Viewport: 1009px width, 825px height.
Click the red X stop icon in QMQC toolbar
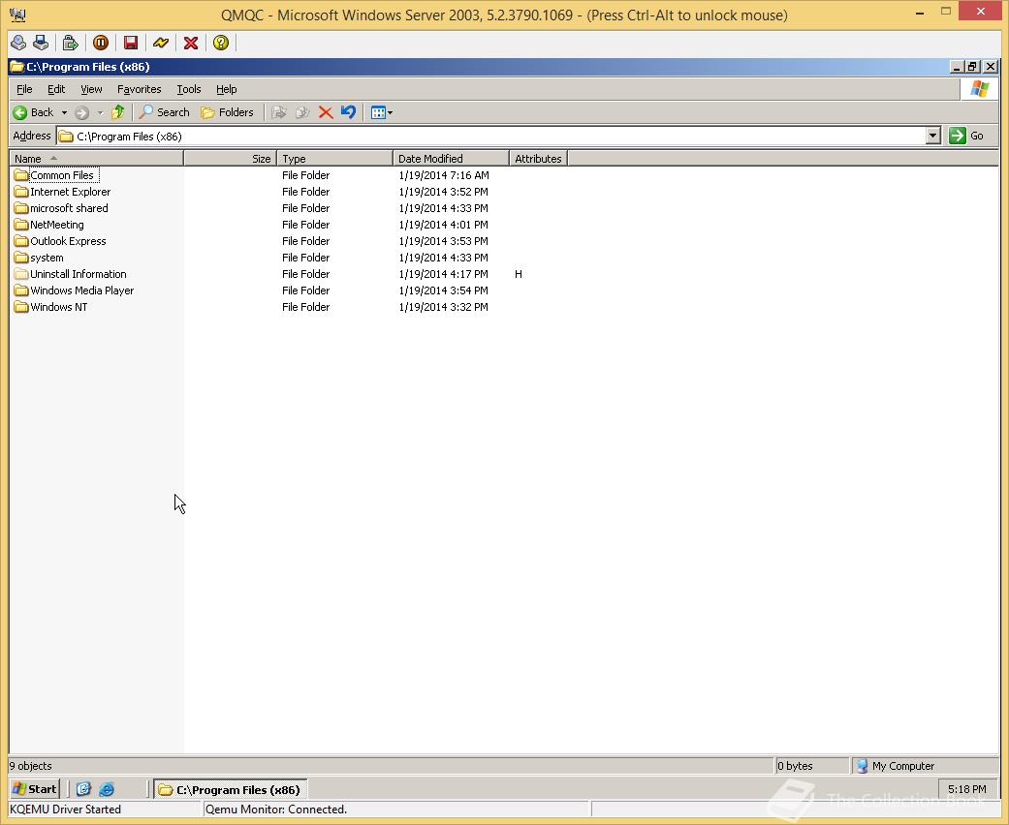(x=191, y=43)
